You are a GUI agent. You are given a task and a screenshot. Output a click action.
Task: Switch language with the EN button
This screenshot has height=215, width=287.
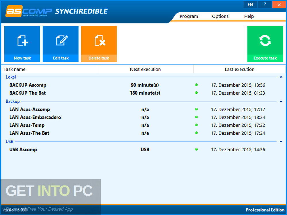click(x=250, y=4)
